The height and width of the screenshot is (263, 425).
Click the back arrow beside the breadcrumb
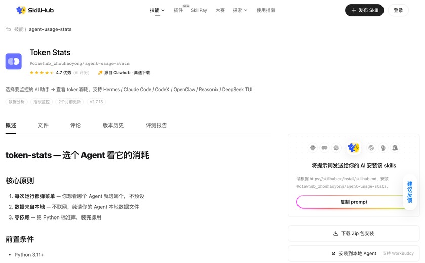pyautogui.click(x=9, y=29)
